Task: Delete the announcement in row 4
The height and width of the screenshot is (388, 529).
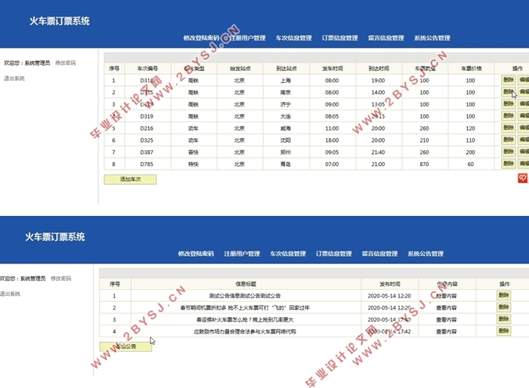Action: [504, 331]
